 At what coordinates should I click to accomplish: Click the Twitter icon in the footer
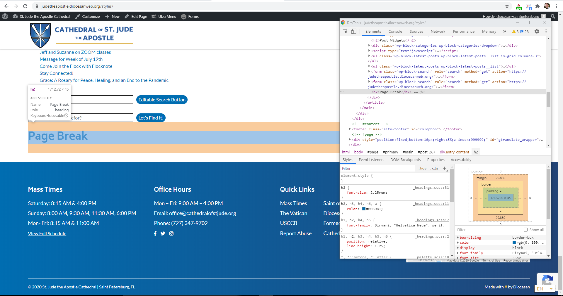pyautogui.click(x=163, y=233)
